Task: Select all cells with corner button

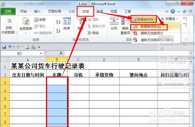Action: (5, 59)
